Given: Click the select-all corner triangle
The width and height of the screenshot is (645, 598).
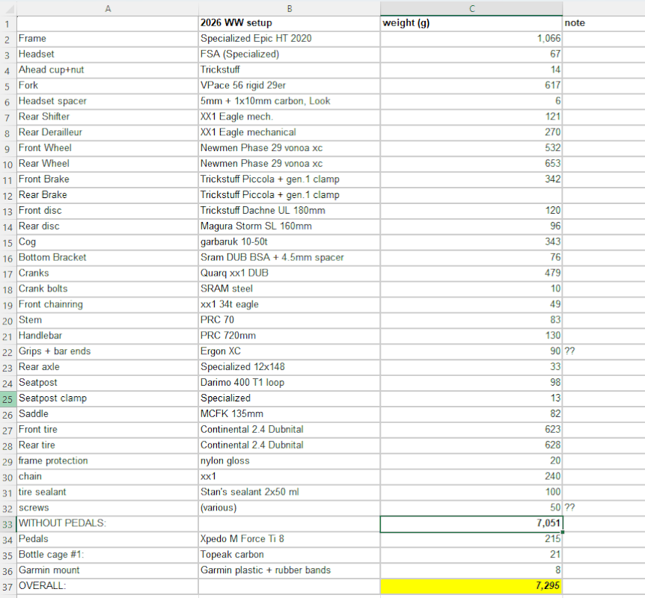Looking at the screenshot, I should 8,9.
